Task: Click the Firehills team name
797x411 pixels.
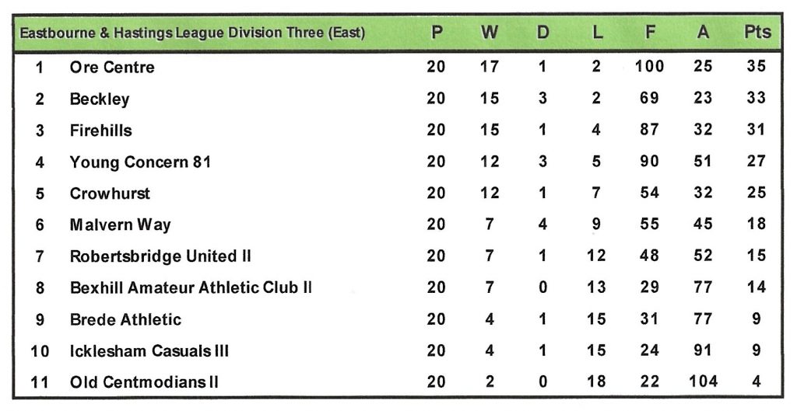Action: click(x=101, y=131)
